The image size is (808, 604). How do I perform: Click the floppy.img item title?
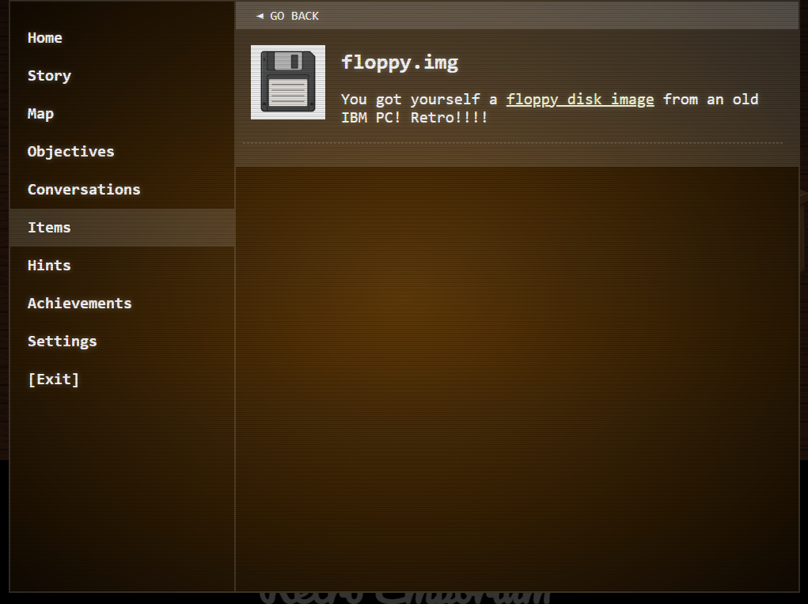pos(400,62)
